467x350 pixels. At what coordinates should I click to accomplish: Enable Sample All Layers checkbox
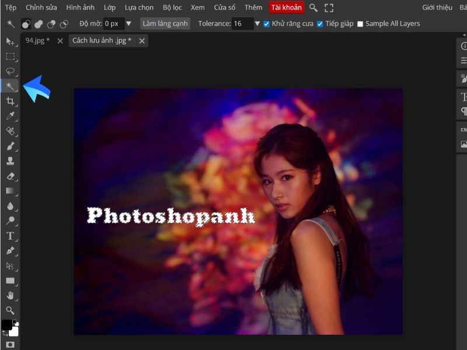tap(360, 24)
